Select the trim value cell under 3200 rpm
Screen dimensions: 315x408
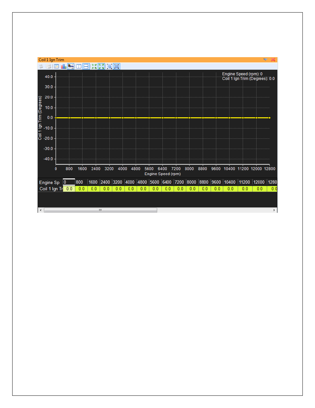coord(118,189)
